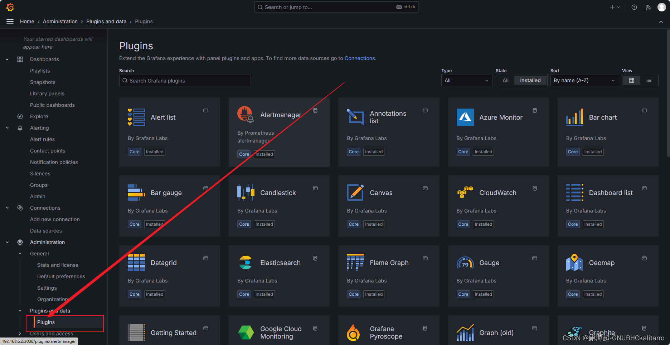Go to Home breadcrumb
670x345 pixels.
[27, 21]
